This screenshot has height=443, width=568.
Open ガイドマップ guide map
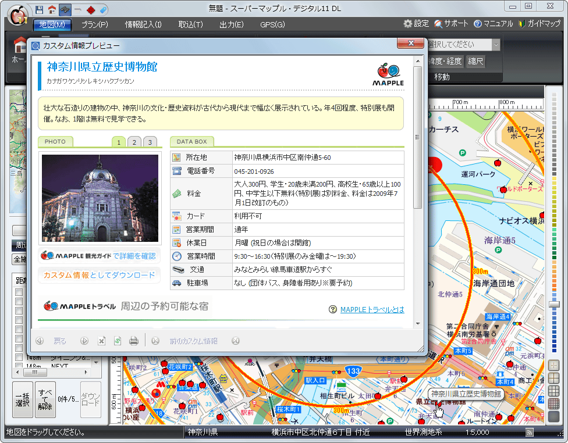coord(539,24)
